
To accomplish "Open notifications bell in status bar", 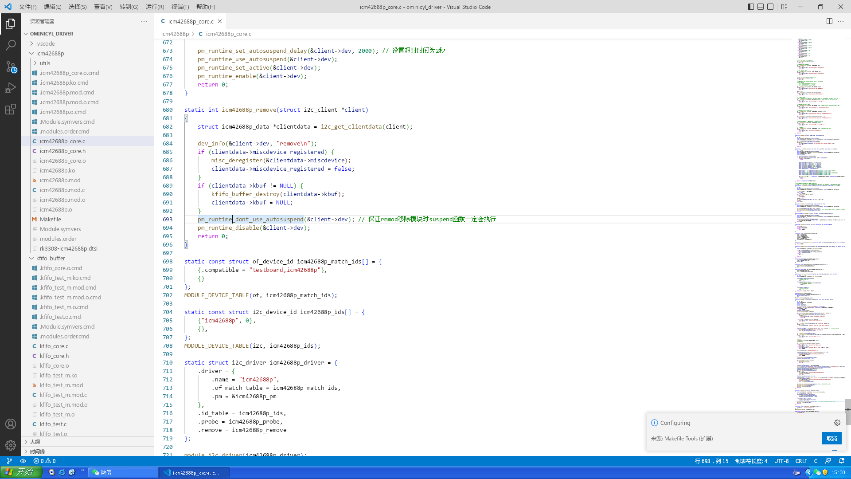I will tap(842, 461).
